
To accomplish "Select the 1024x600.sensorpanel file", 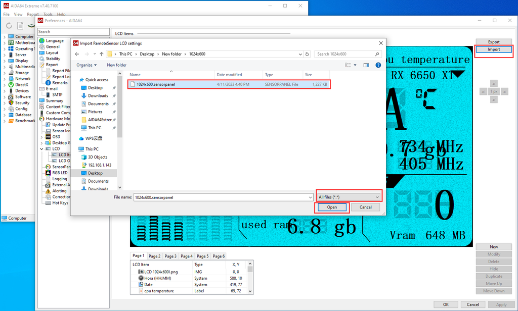I will (156, 84).
